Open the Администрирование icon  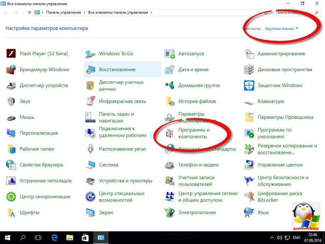[x=249, y=54]
